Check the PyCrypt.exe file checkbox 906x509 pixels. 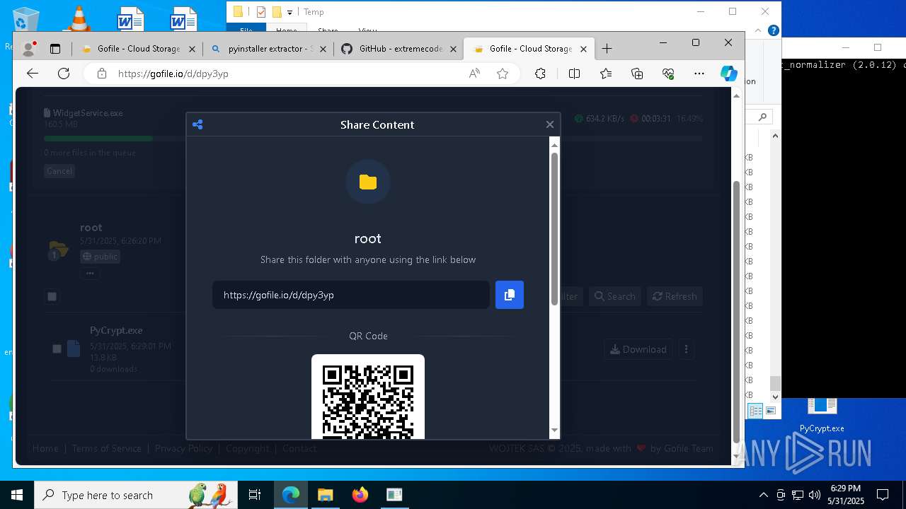click(x=57, y=349)
